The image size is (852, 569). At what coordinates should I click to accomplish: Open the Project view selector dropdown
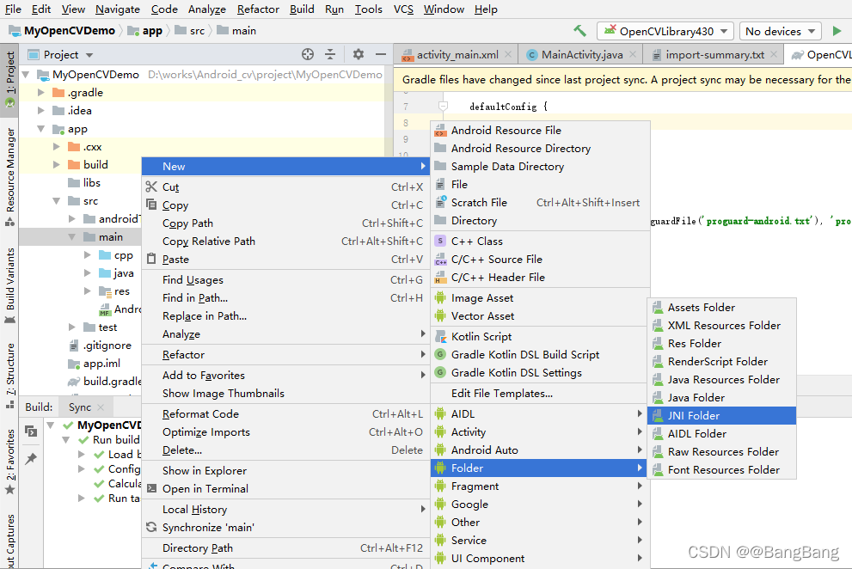[61, 54]
